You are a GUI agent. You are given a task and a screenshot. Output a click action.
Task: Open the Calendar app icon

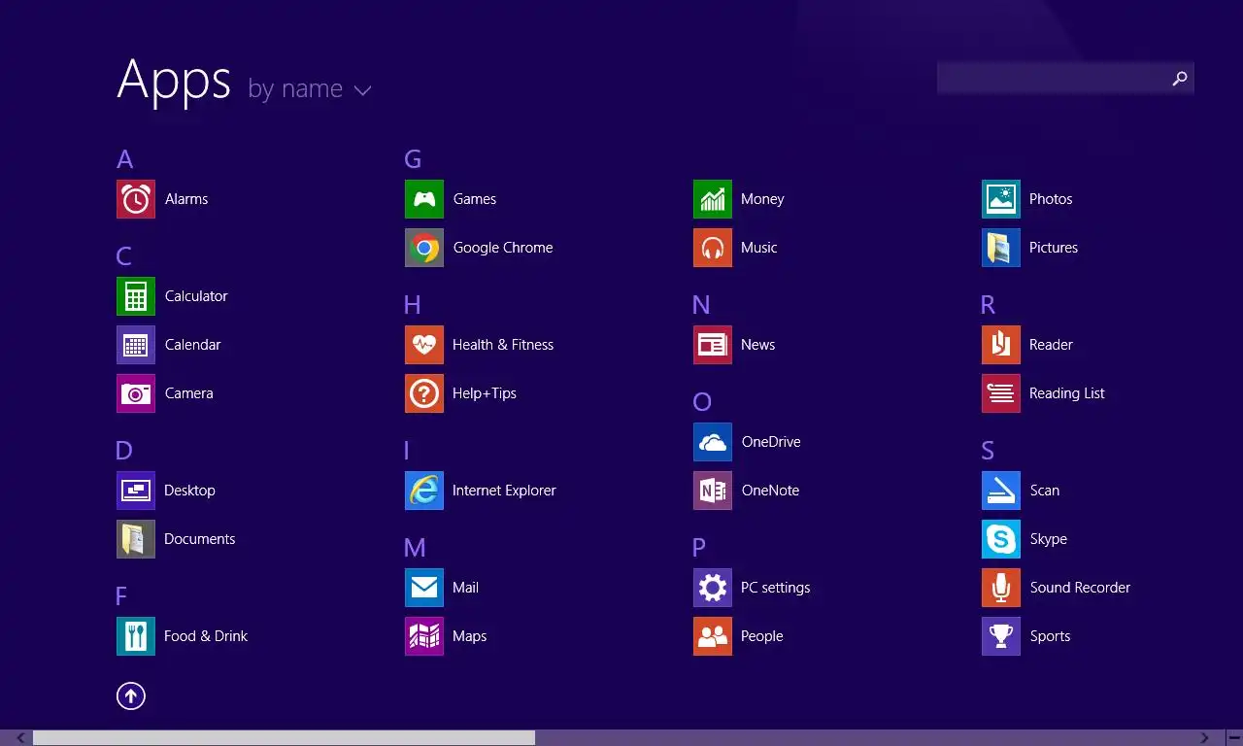pyautogui.click(x=136, y=345)
